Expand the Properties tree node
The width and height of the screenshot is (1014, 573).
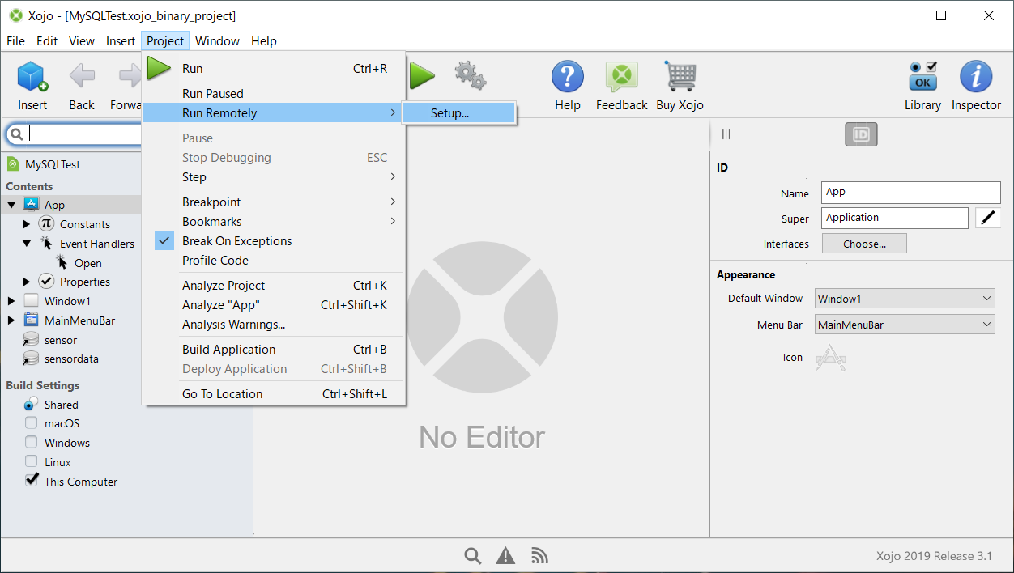[x=27, y=282]
